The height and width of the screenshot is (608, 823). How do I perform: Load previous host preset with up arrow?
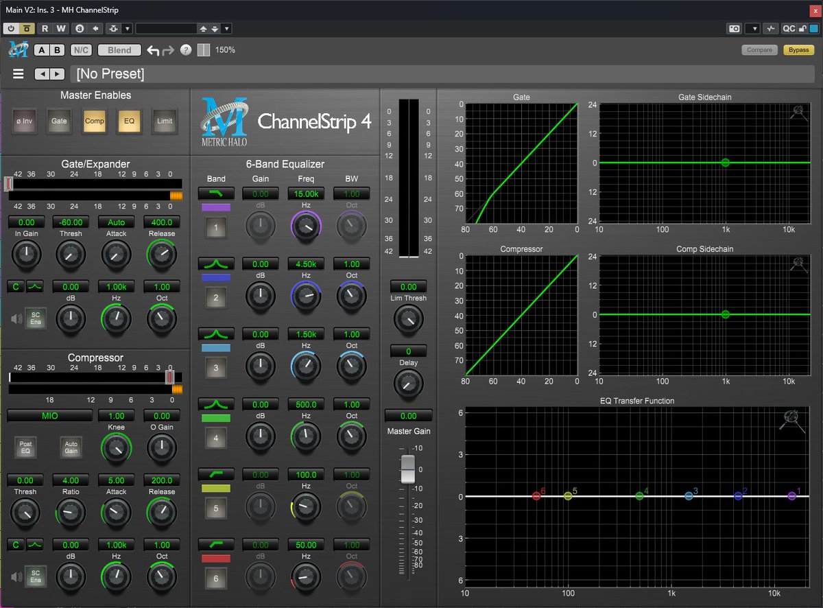203,28
